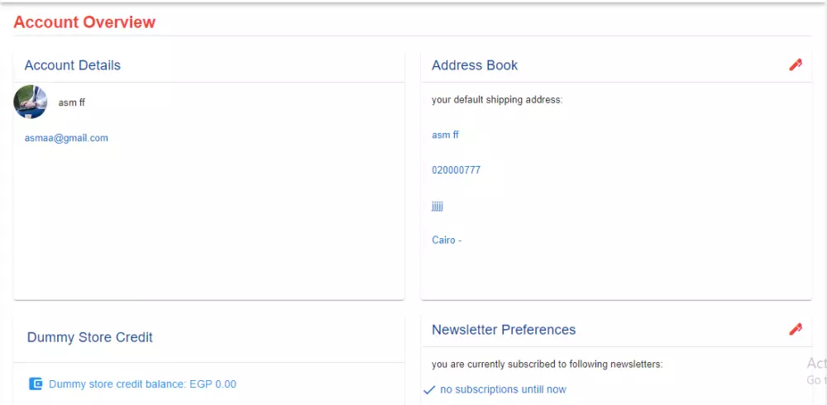Click the no subscriptions untill now text
The width and height of the screenshot is (827, 405).
click(503, 389)
